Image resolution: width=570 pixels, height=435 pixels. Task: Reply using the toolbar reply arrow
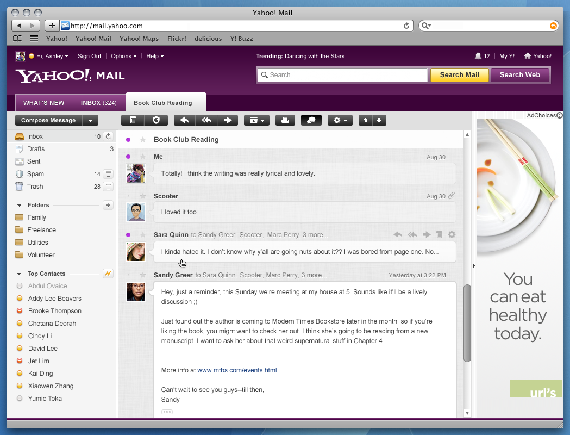pyautogui.click(x=185, y=120)
